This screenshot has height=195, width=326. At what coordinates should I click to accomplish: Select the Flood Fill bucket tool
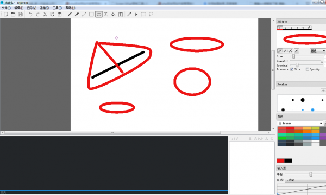click(x=114, y=14)
